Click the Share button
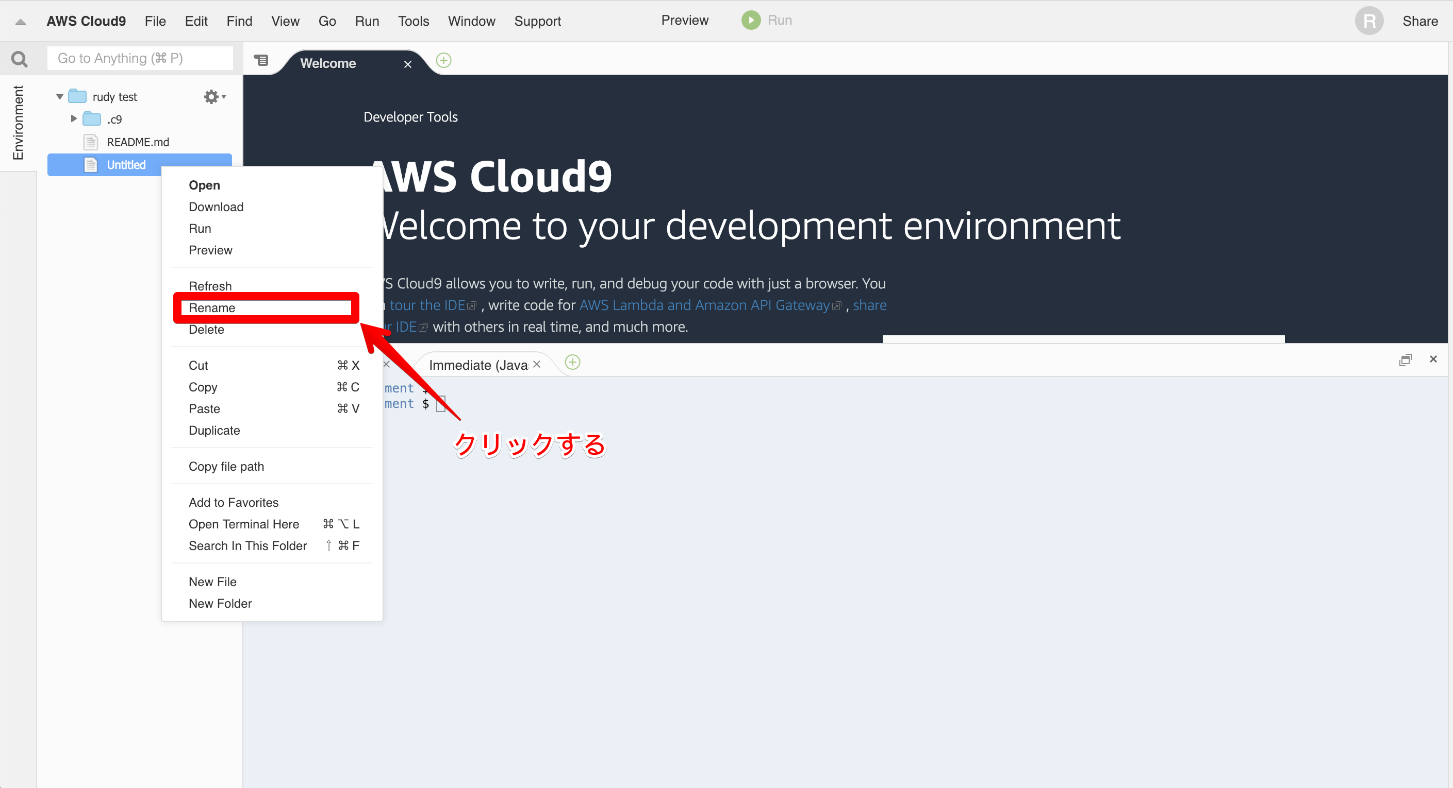 1419,22
